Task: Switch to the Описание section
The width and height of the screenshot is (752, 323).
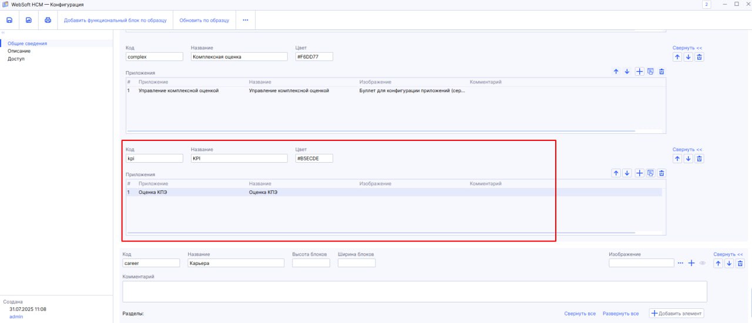Action: (x=19, y=51)
